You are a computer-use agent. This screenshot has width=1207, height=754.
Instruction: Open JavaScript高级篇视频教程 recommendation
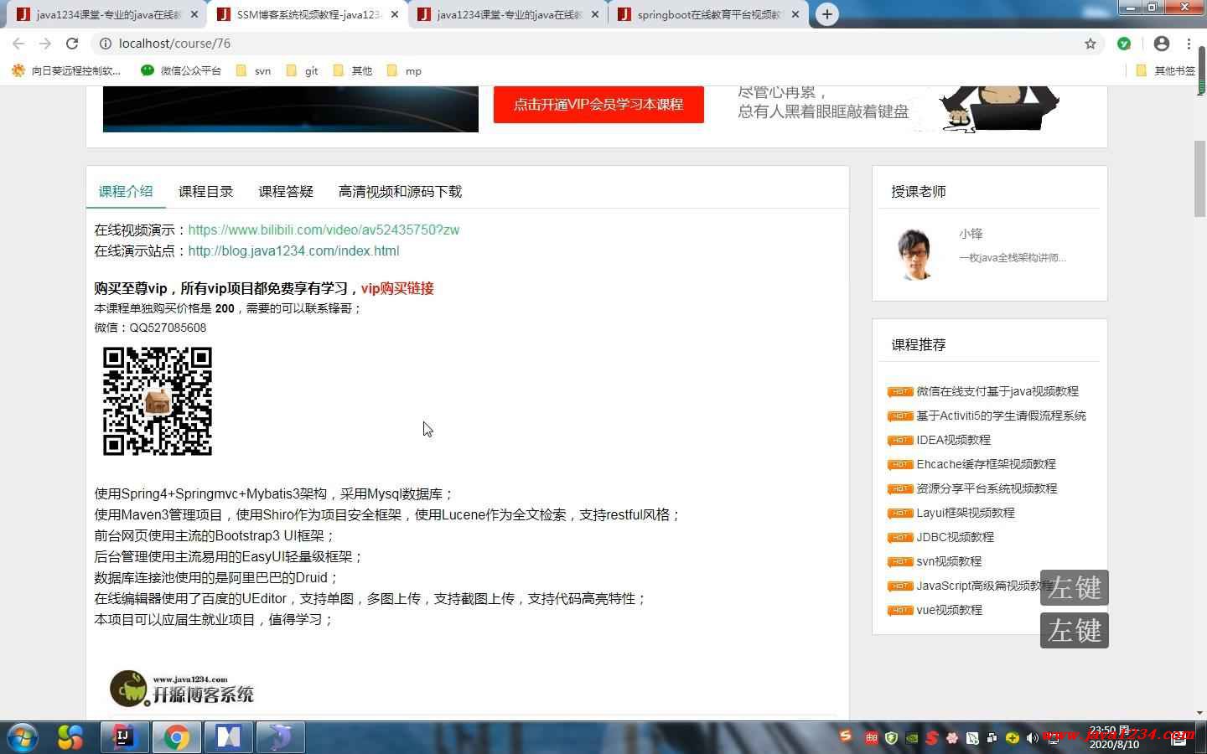(x=985, y=586)
